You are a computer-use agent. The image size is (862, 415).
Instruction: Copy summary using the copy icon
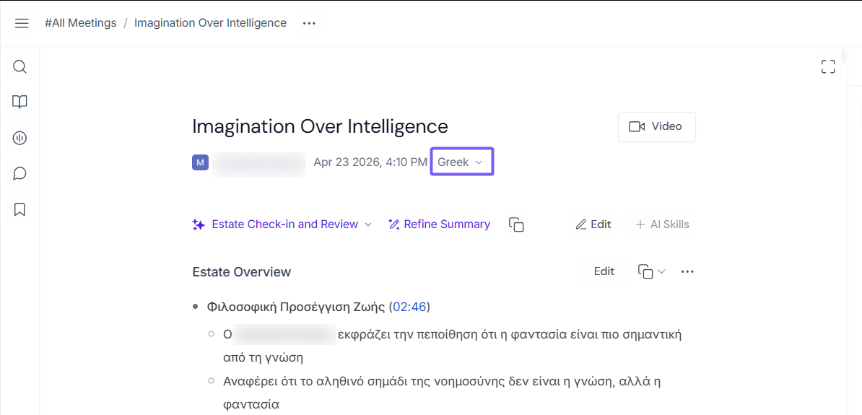coord(516,224)
